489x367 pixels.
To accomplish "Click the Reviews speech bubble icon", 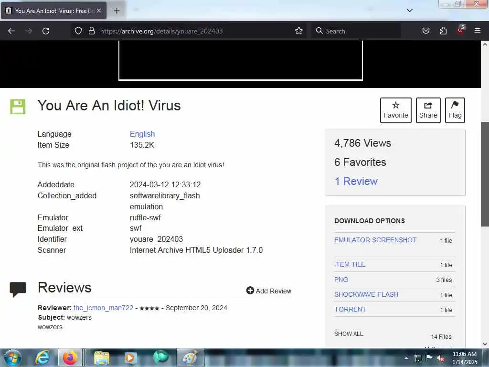I will click(x=18, y=290).
